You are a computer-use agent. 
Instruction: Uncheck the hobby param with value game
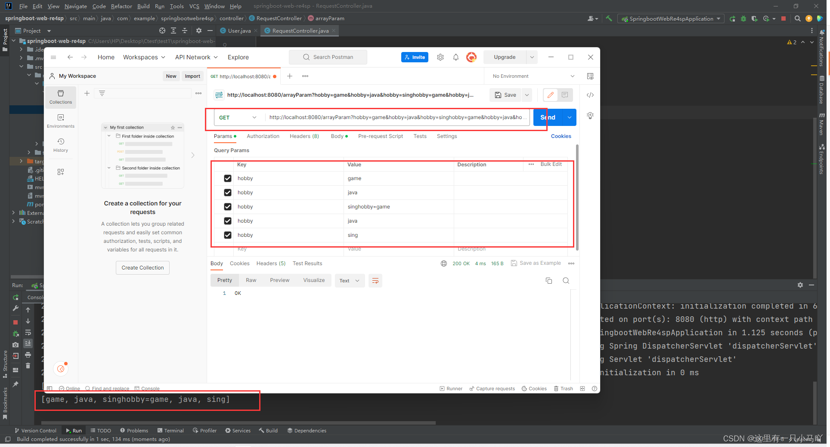(228, 178)
